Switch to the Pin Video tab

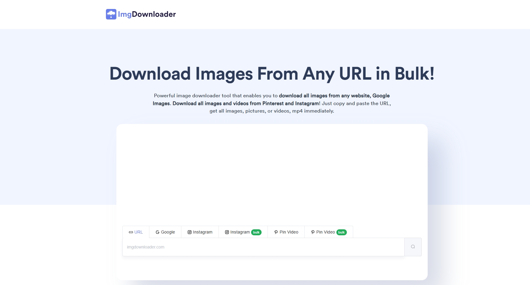pyautogui.click(x=286, y=232)
